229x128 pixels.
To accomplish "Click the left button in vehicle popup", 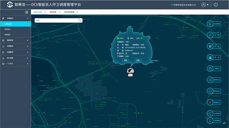I will [126, 60].
